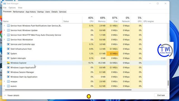The height and width of the screenshot is (101, 179).
Task: Switch to the Performance tab
Action: [x=18, y=12]
